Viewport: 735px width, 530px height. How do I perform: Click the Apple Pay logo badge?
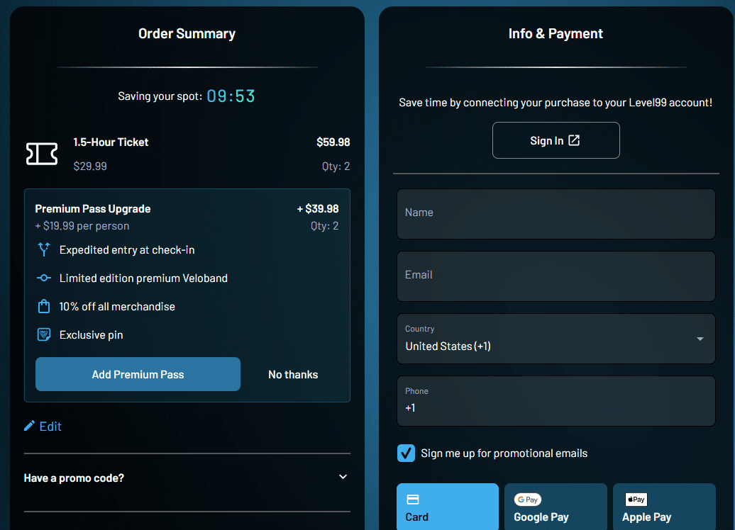coord(636,500)
